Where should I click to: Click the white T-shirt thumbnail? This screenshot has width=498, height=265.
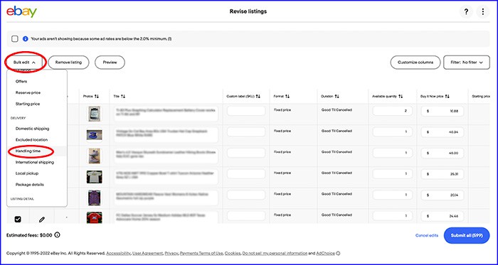pyautogui.click(x=94, y=177)
